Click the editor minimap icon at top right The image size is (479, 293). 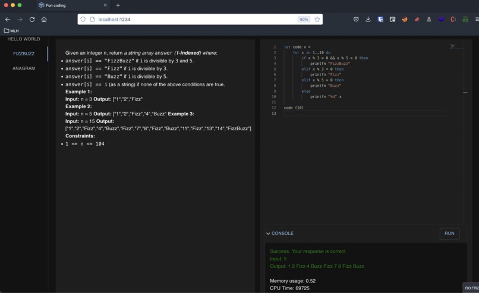(x=452, y=46)
